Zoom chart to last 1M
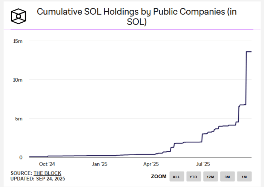 point(244,176)
